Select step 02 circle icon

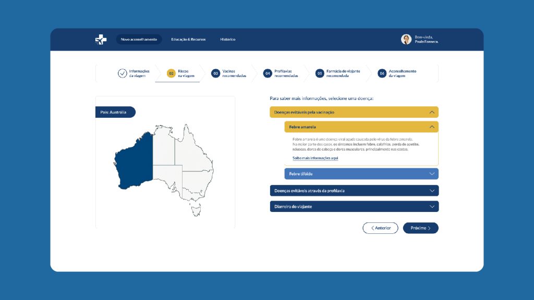point(171,73)
